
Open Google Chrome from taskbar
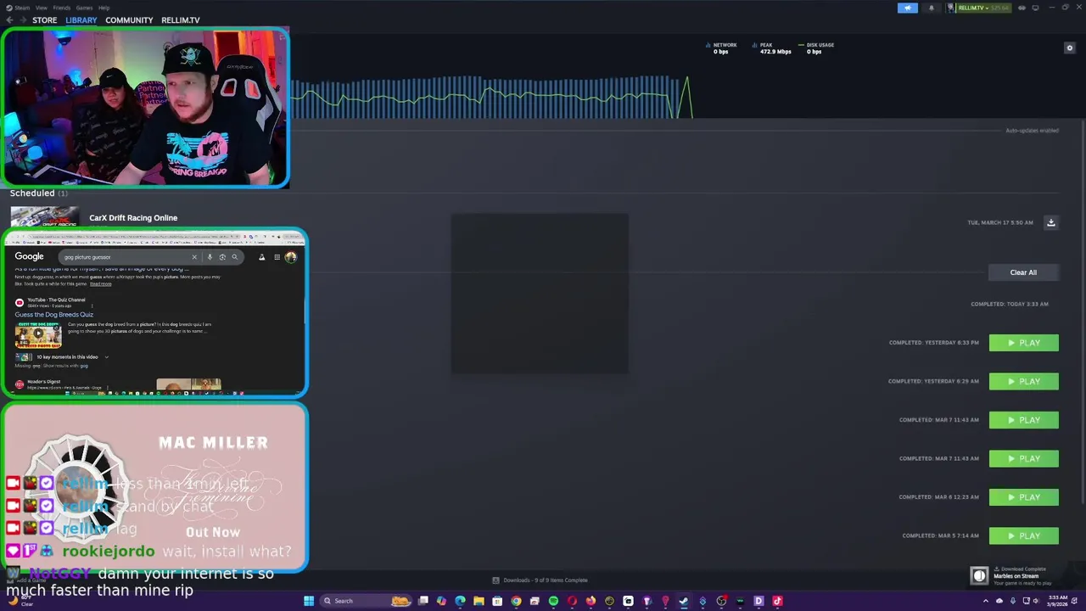click(x=516, y=601)
